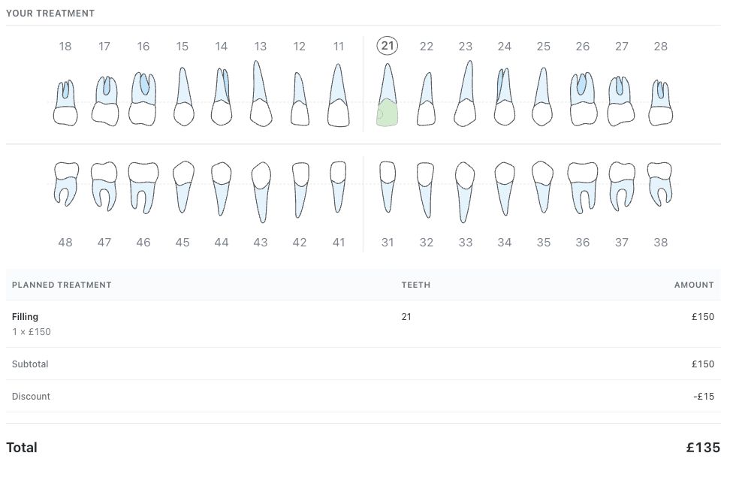Image resolution: width=736 pixels, height=477 pixels.
Task: Select tooth 22 illustration
Action: point(427,99)
